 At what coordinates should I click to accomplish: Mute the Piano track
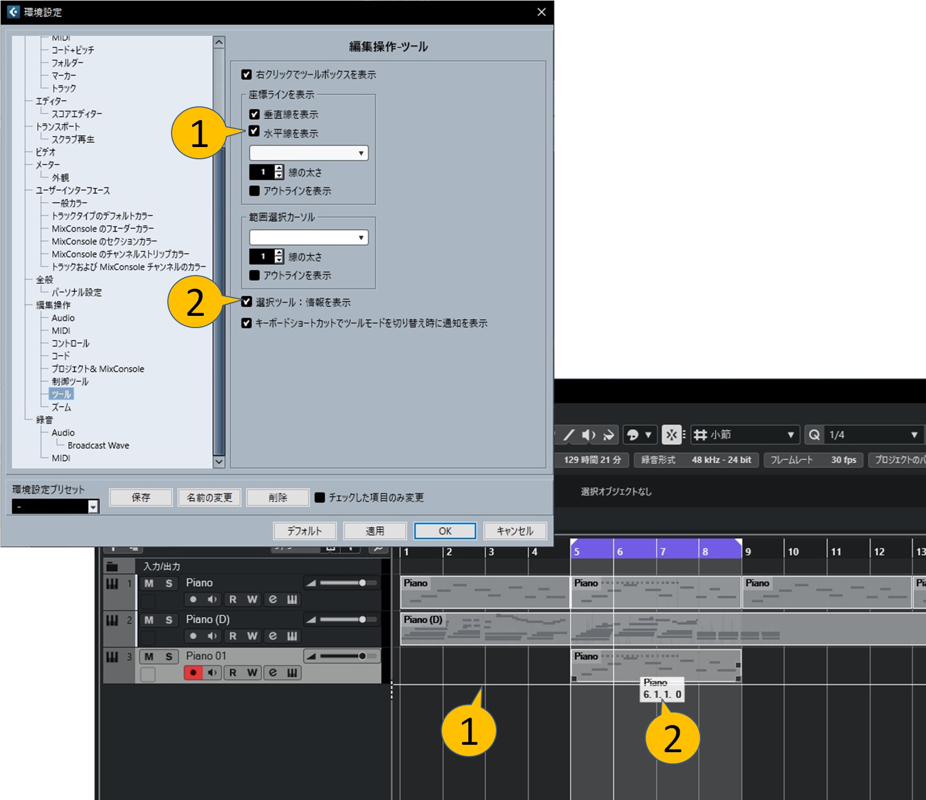[x=149, y=583]
